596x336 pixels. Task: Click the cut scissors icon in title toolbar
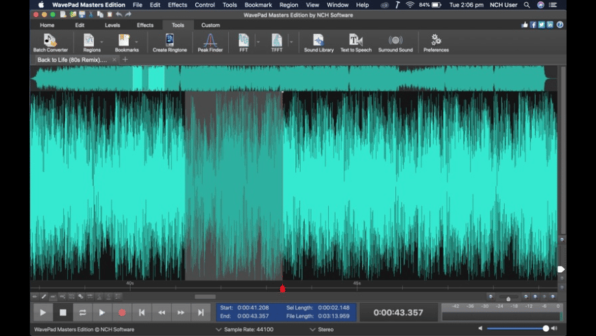[x=91, y=14]
